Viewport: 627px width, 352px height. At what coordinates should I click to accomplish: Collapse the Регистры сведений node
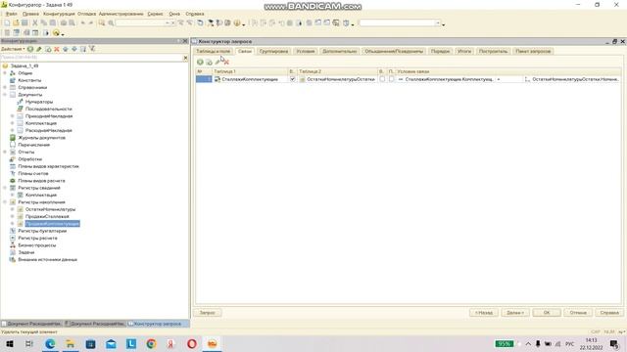(5, 188)
